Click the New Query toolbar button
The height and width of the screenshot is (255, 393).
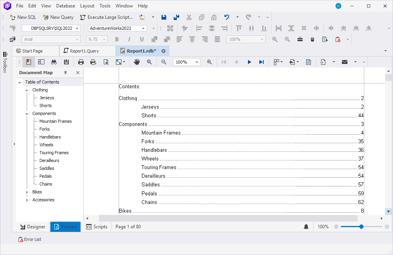point(58,17)
